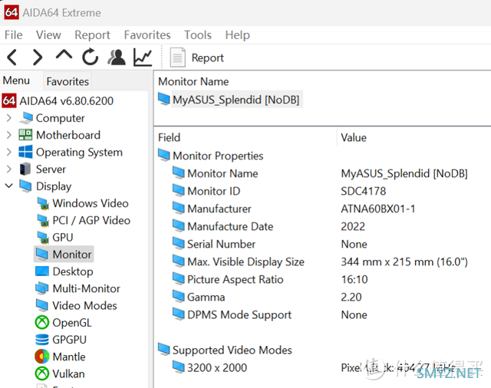Open the user manager icon

pyautogui.click(x=117, y=58)
